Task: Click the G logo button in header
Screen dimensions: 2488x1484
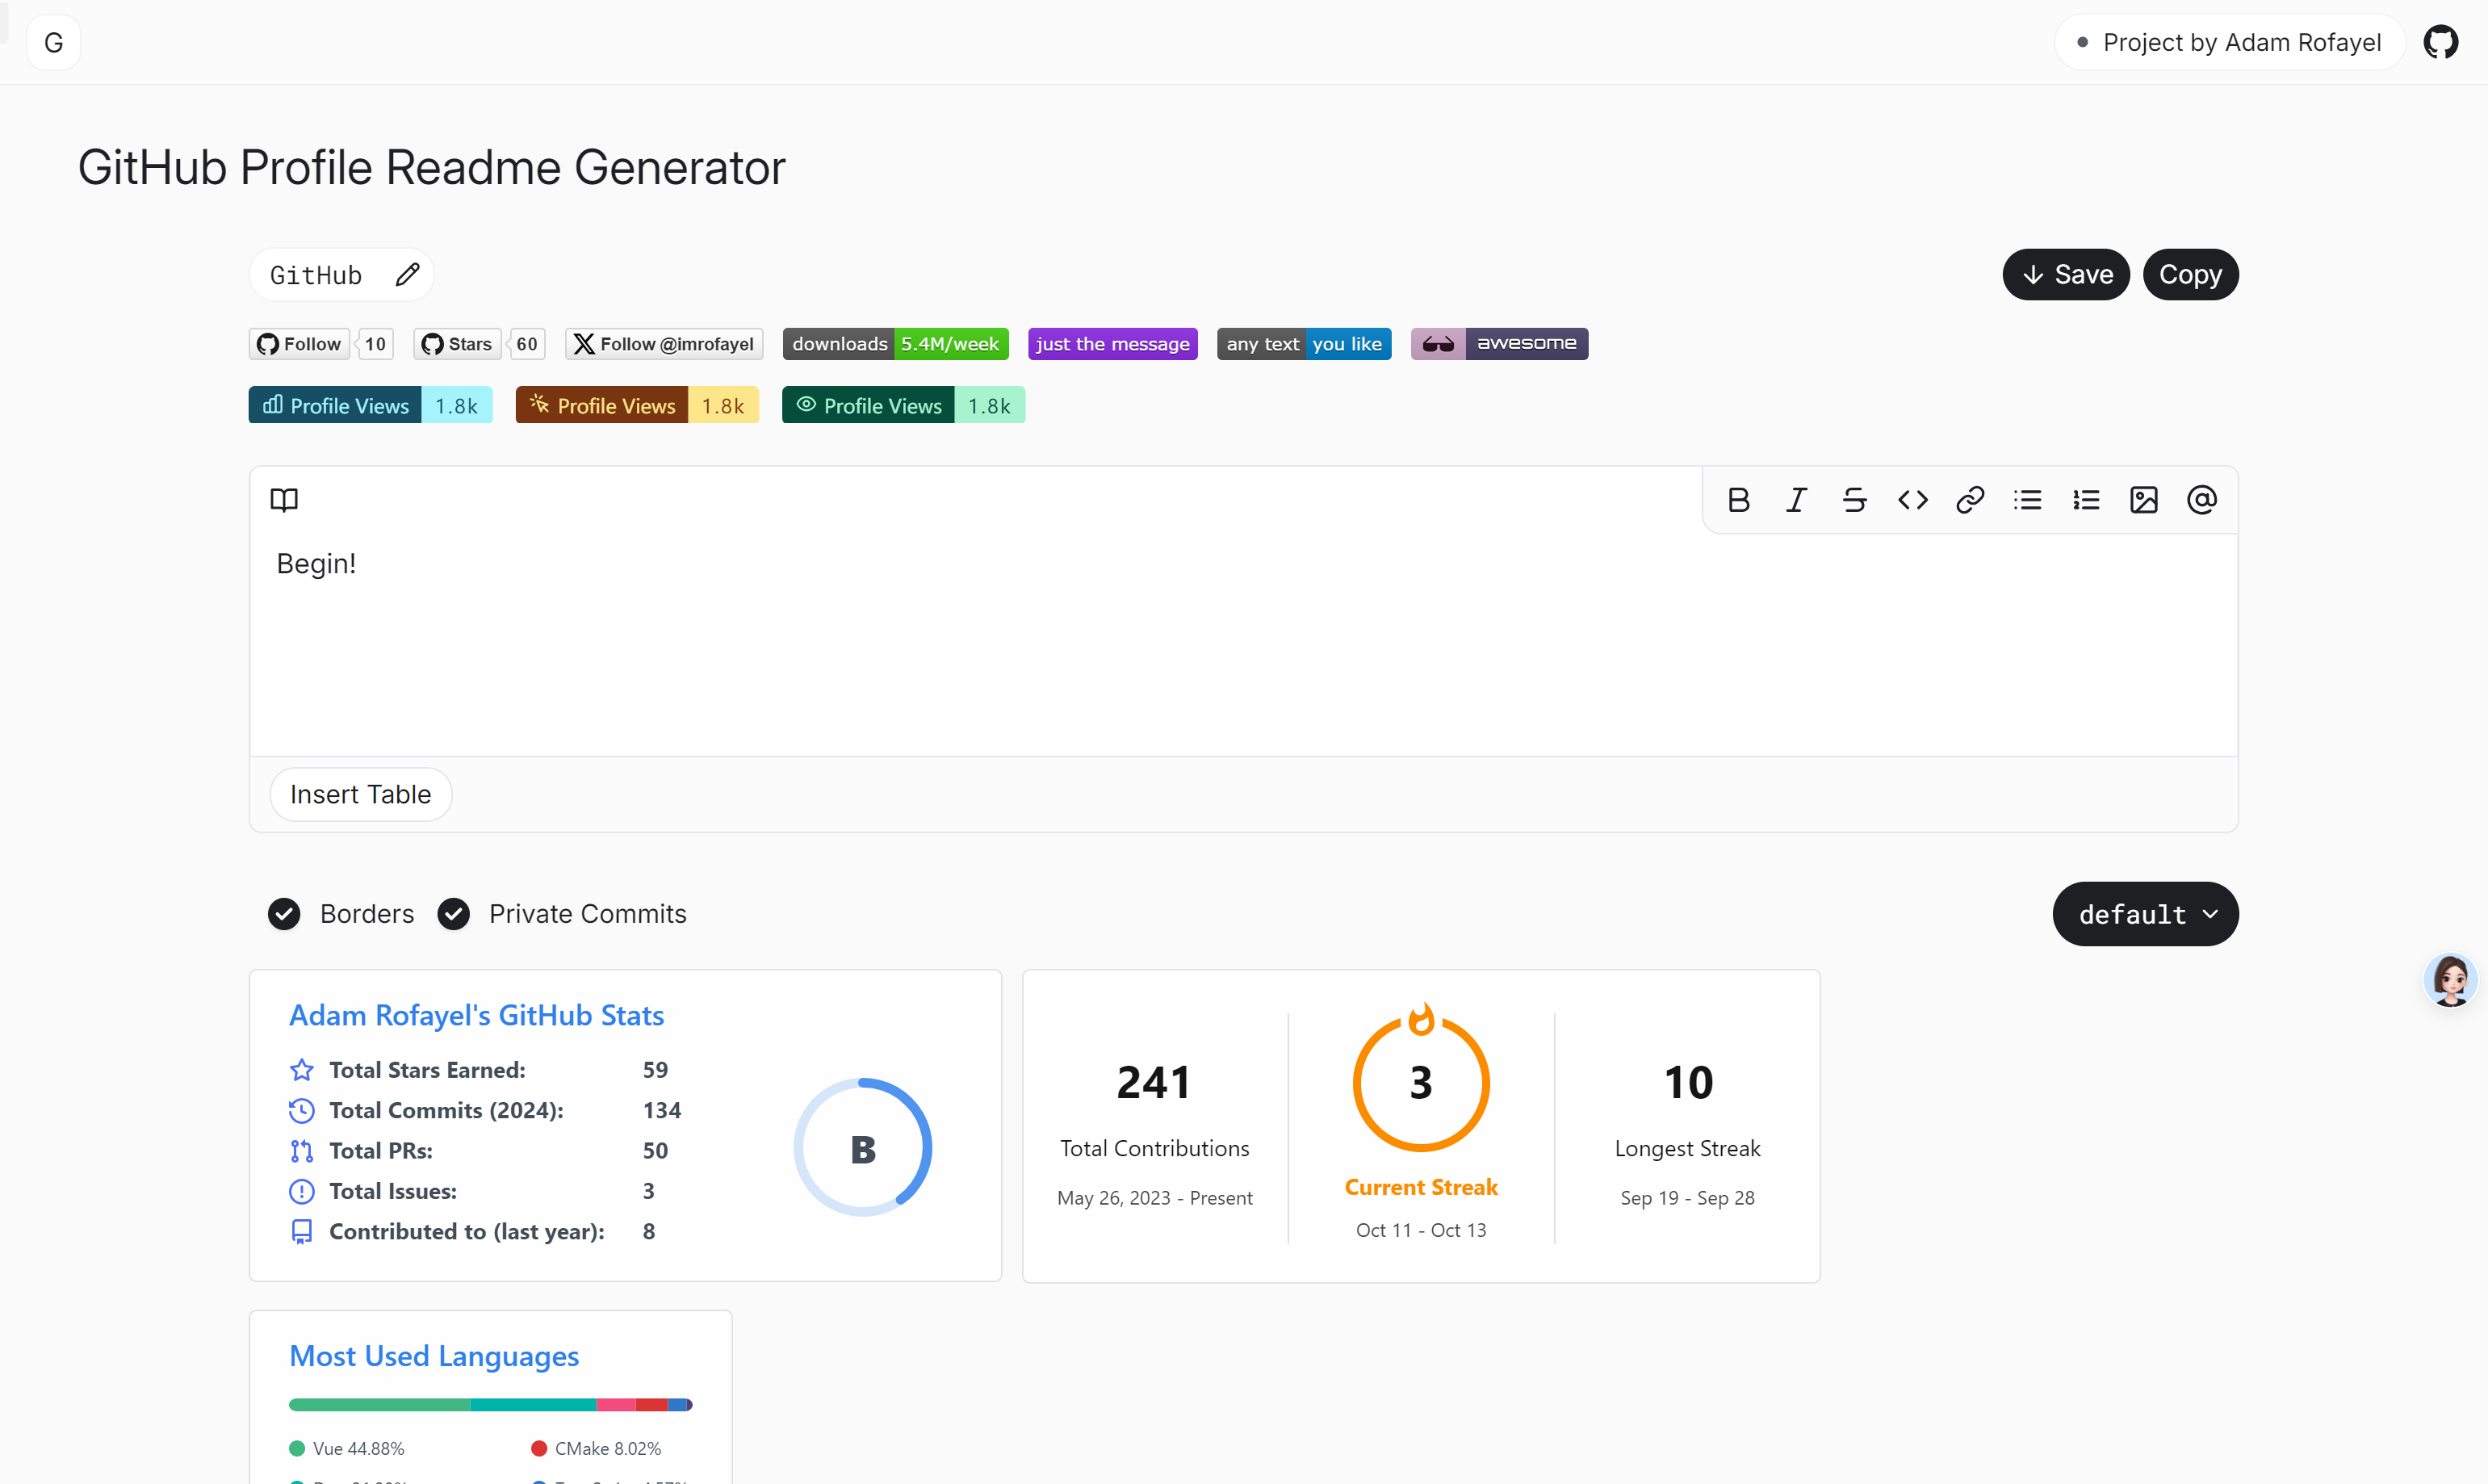Action: (x=54, y=42)
